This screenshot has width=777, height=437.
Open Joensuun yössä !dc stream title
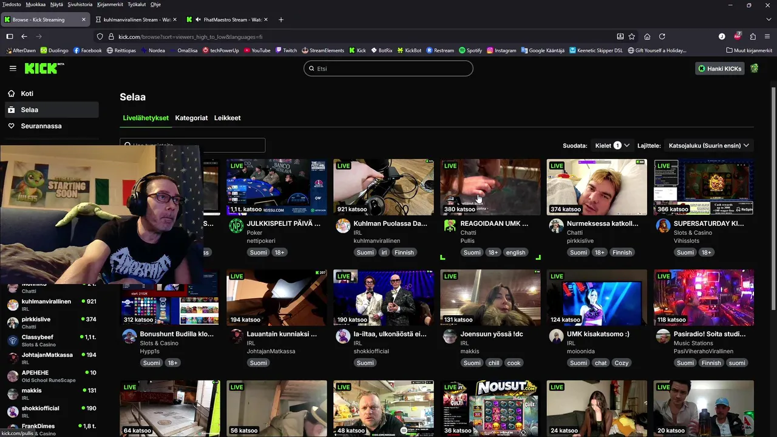[492, 334]
